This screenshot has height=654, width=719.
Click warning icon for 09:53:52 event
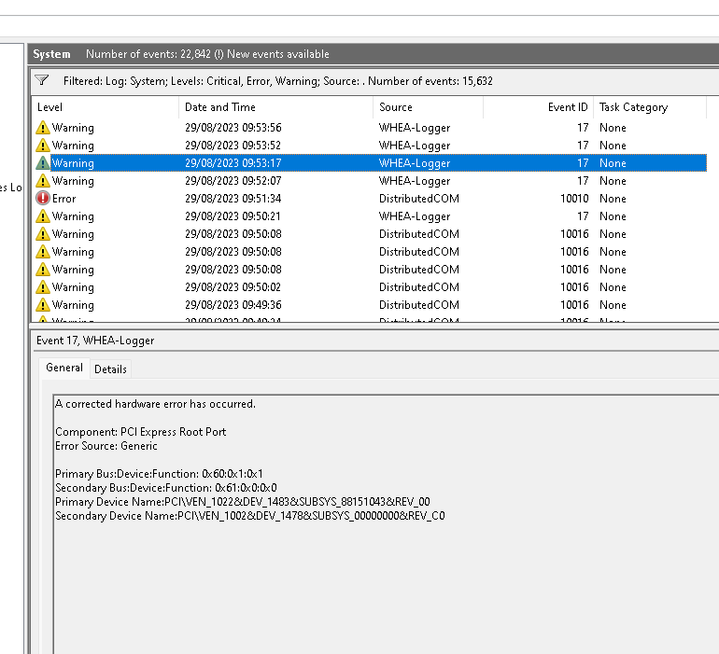[x=43, y=146]
